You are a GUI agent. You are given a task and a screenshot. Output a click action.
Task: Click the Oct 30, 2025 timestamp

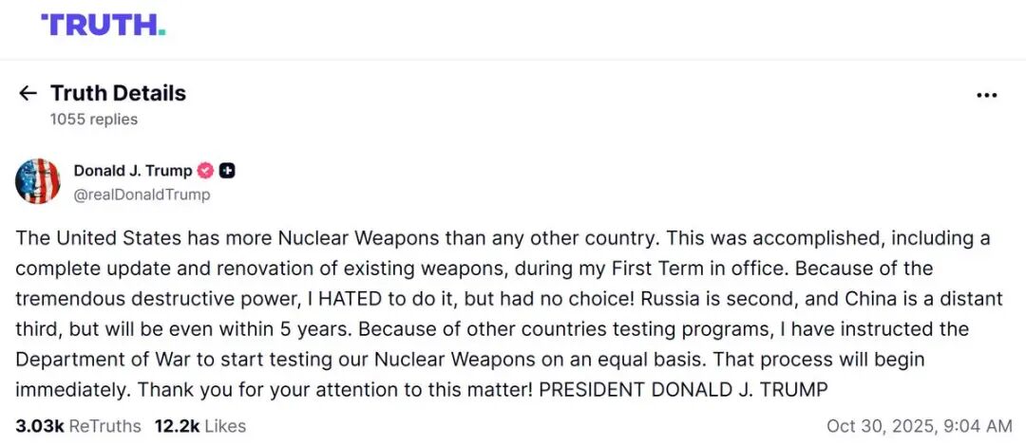pos(919,426)
